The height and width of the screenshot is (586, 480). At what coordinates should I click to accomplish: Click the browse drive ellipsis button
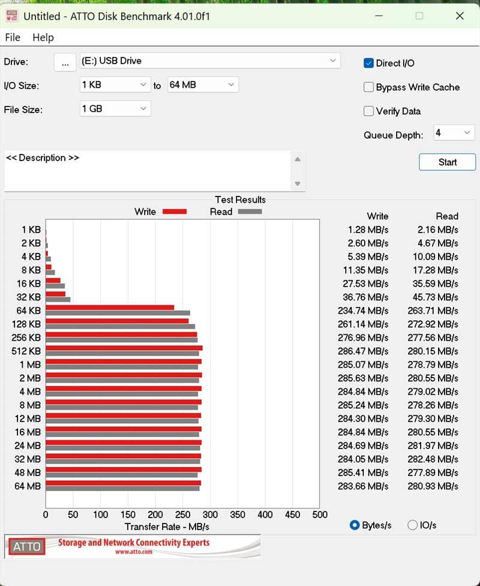[x=65, y=62]
